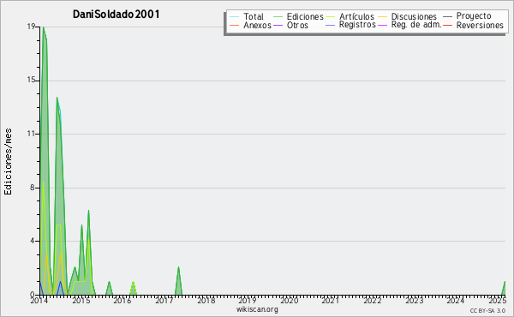The width and height of the screenshot is (514, 317).
Task: Click the 2017 x-axis label
Action: point(164,301)
